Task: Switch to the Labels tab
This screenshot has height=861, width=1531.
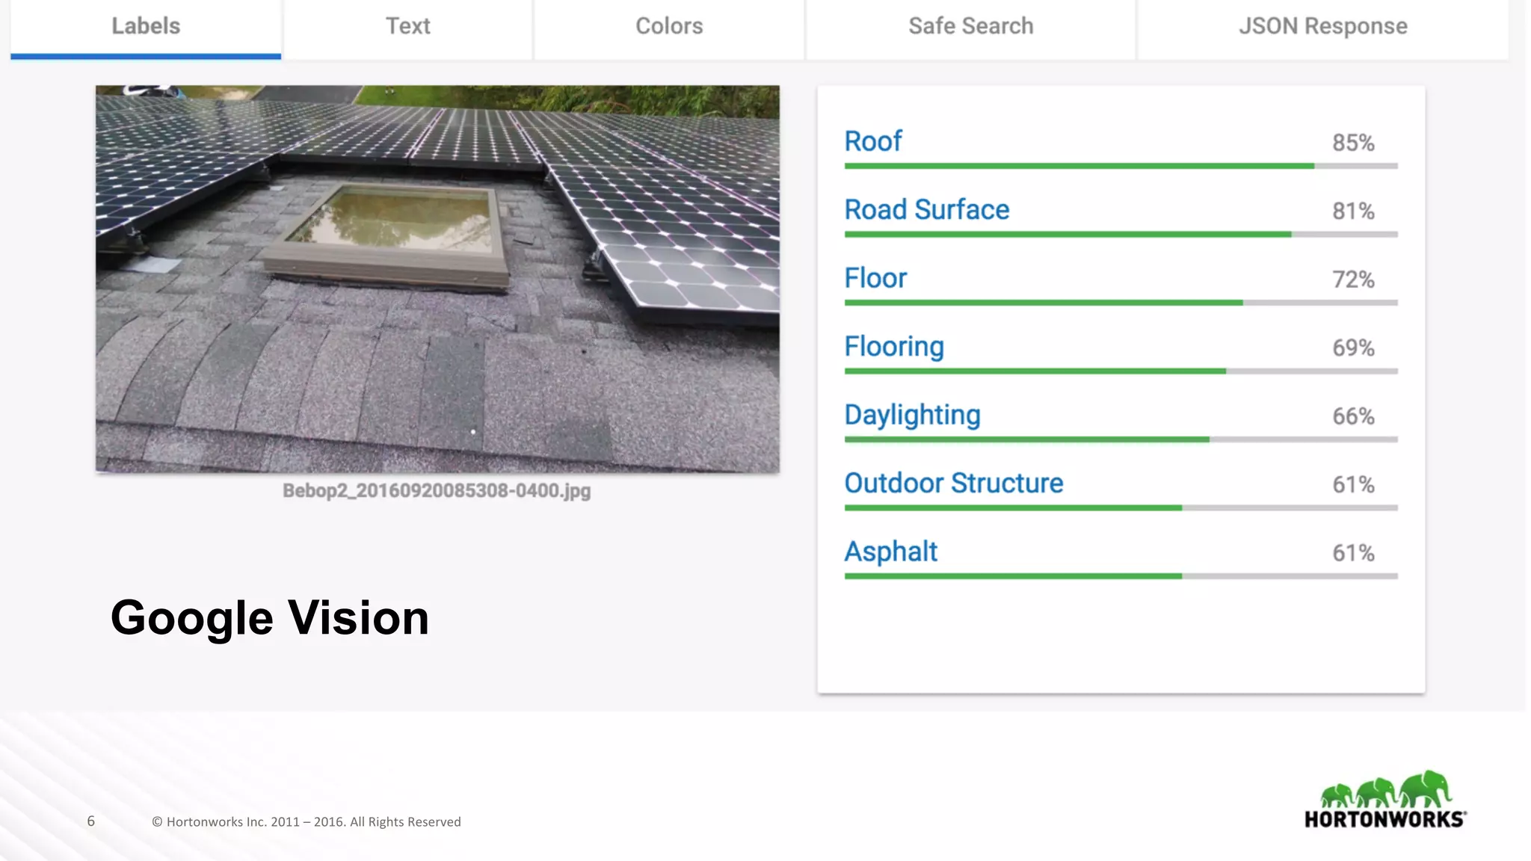Action: 146,26
